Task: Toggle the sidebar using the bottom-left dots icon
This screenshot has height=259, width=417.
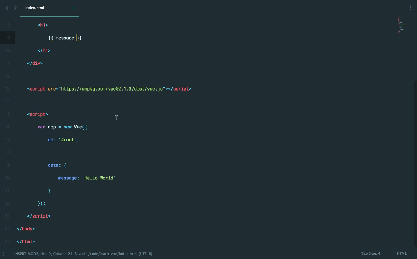Action: [x=3, y=254]
